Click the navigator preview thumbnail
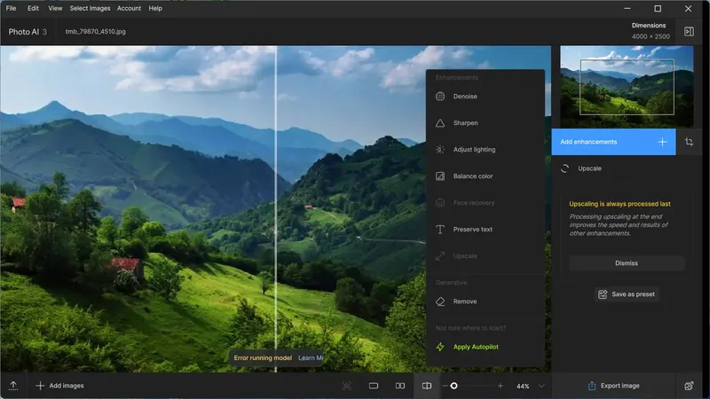710x399 pixels. coord(627,87)
